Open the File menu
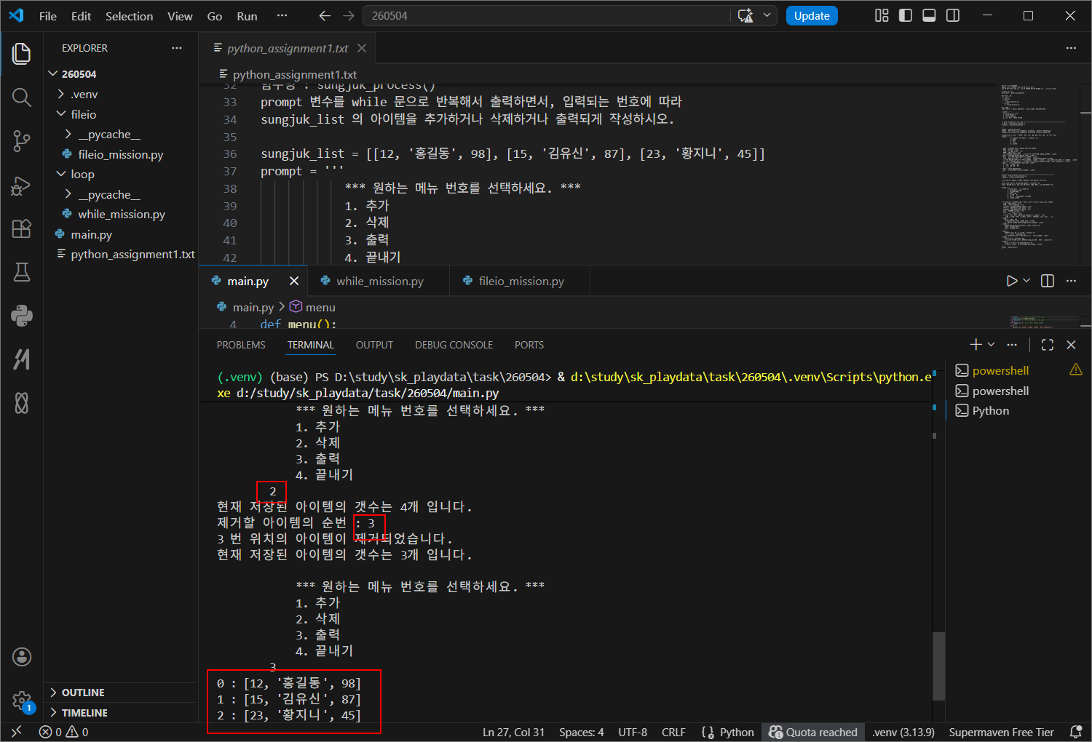Viewport: 1092px width, 742px height. click(x=48, y=16)
